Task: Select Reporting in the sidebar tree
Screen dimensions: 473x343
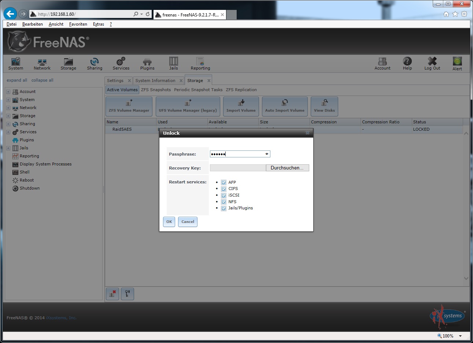Action: point(29,156)
